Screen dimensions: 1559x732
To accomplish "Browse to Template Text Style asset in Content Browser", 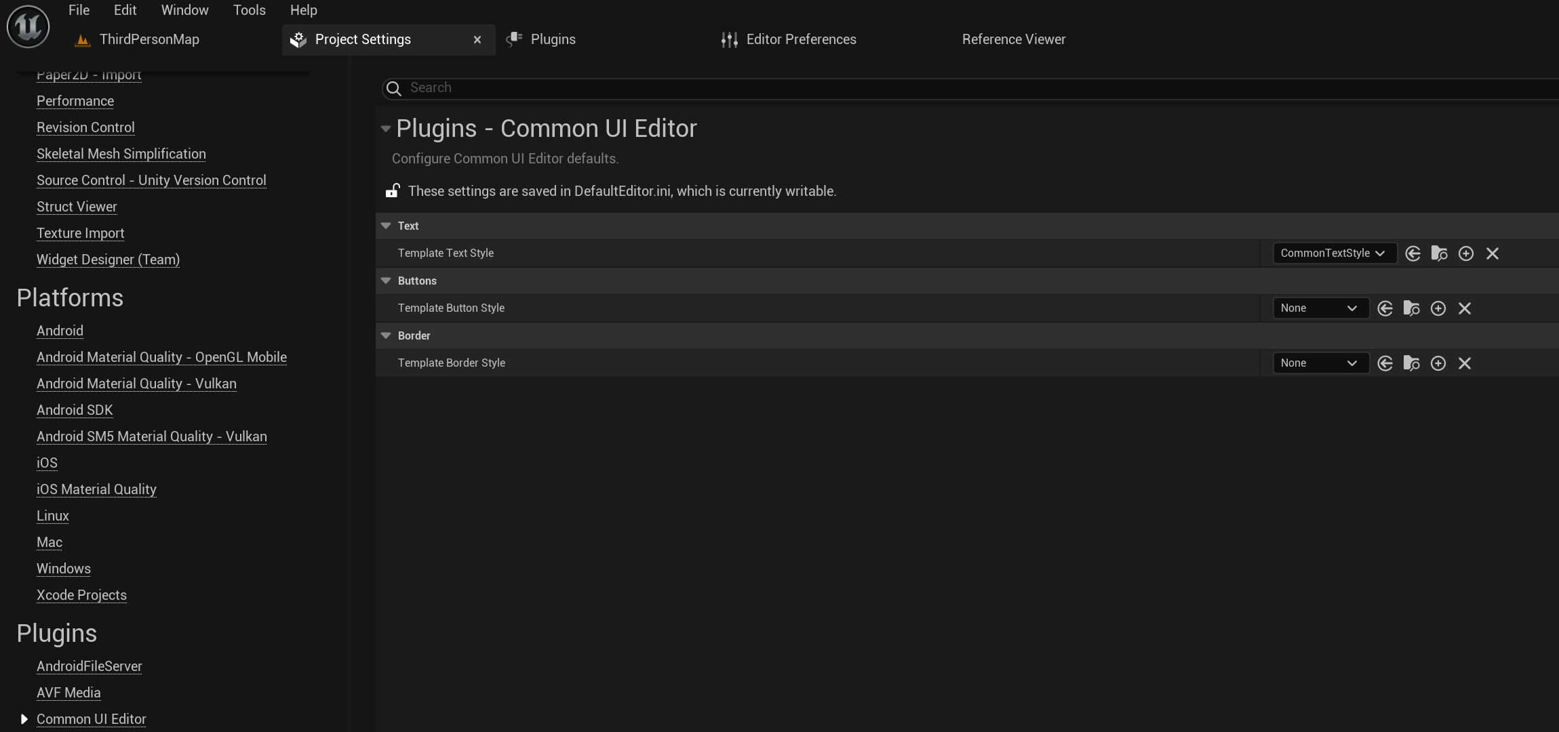I will 1439,253.
